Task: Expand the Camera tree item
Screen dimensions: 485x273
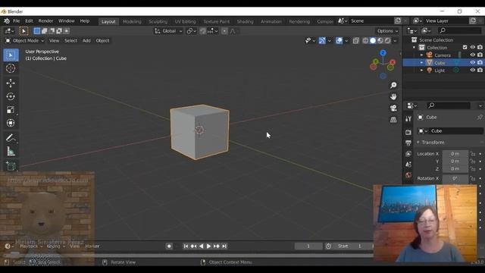Action: tap(421, 55)
